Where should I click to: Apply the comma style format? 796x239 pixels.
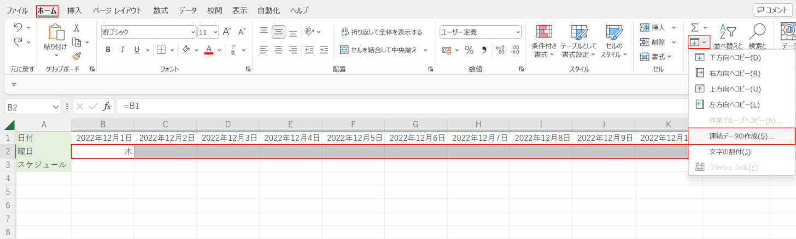click(484, 50)
